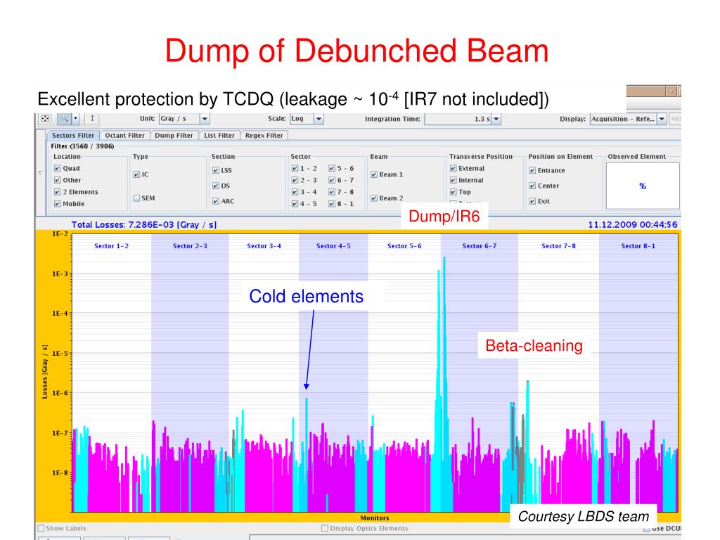720x540 pixels.
Task: Uncheck the Other location checkbox
Action: (x=58, y=180)
